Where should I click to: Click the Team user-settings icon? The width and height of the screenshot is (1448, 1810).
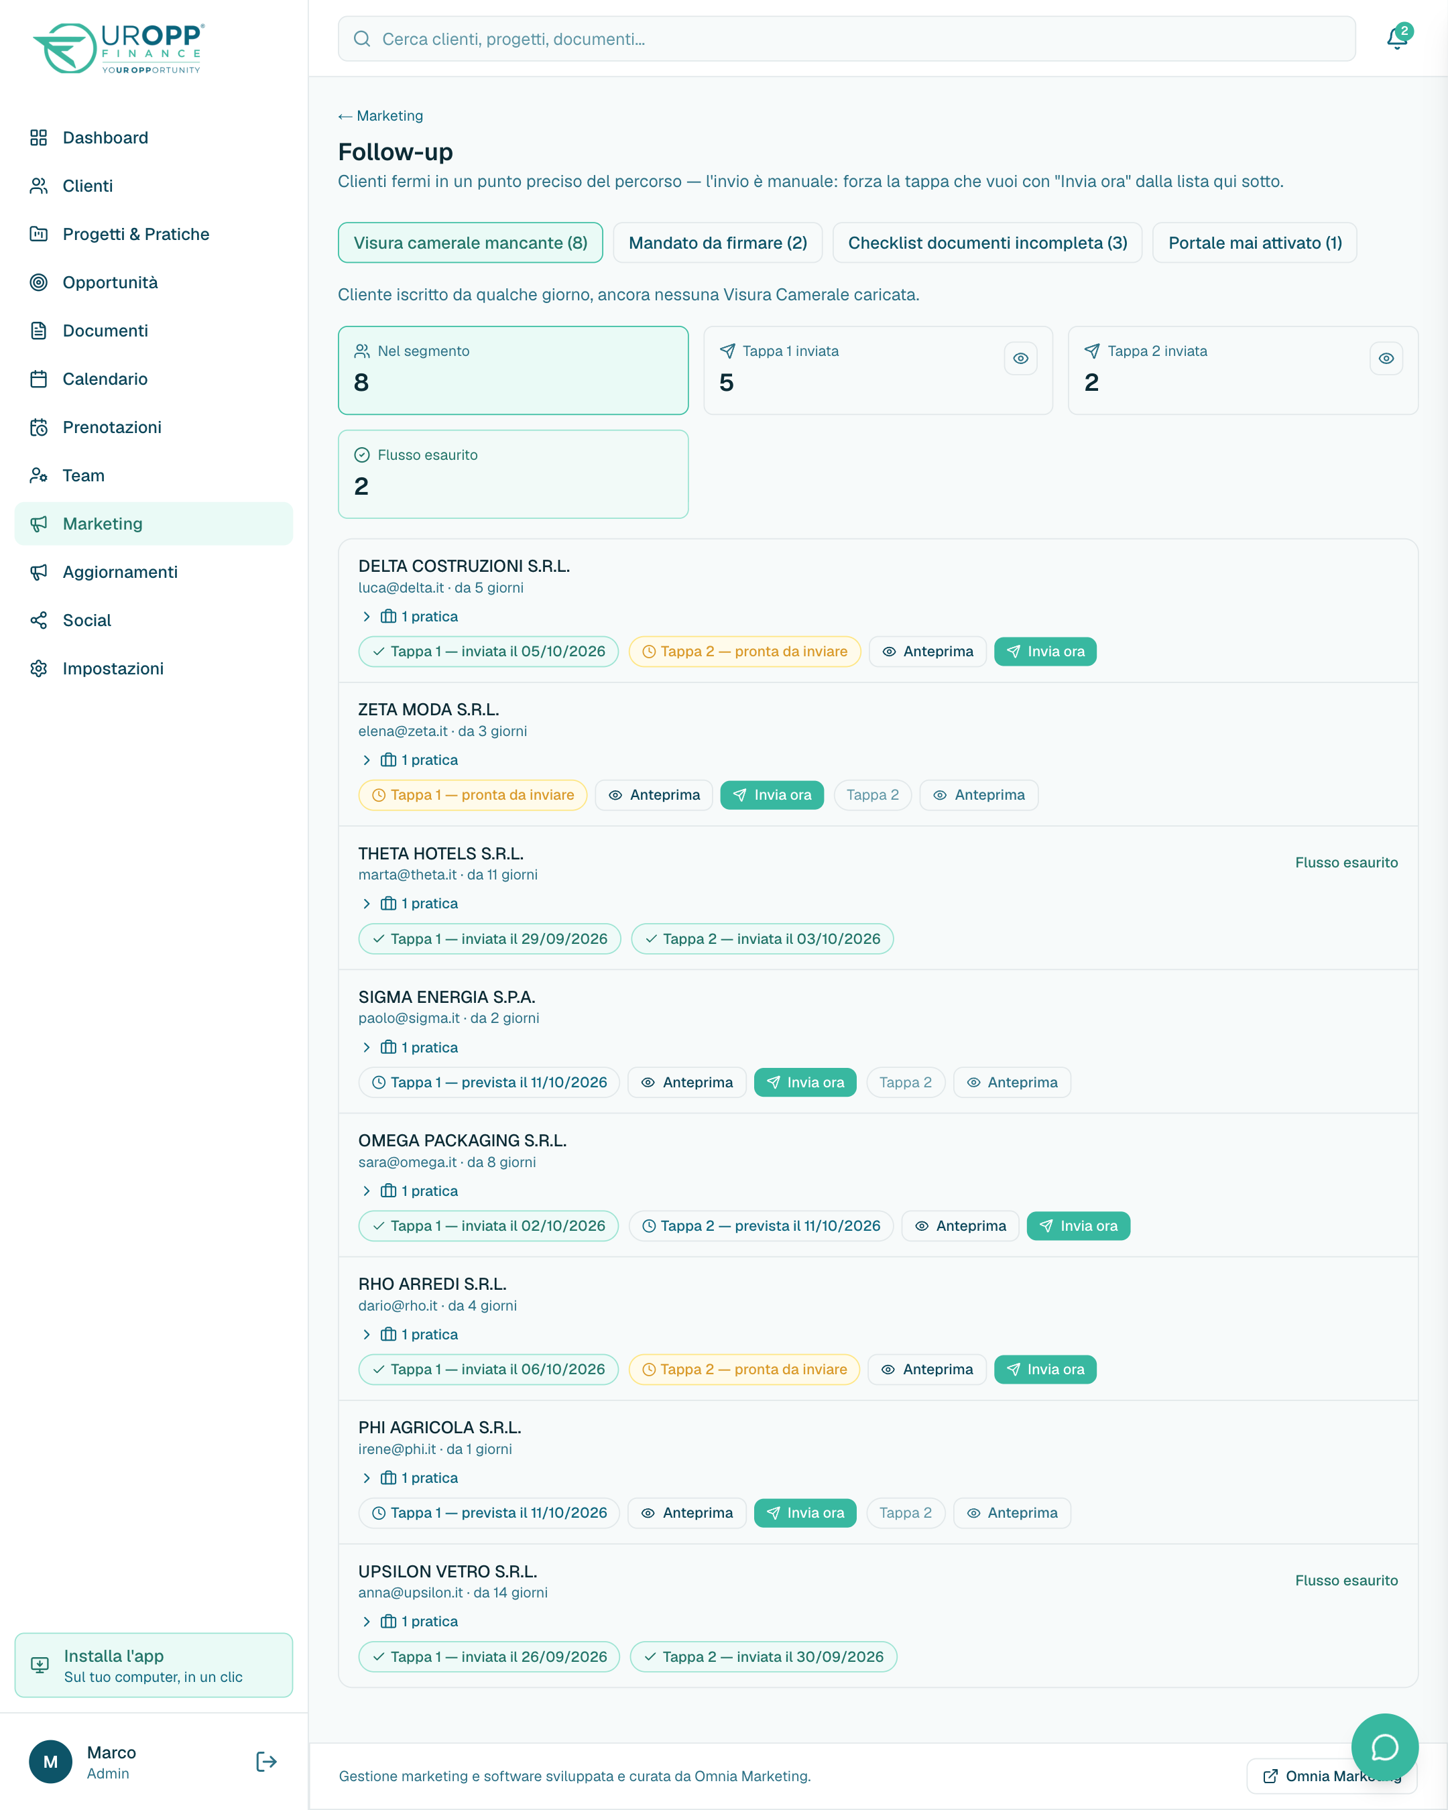39,475
